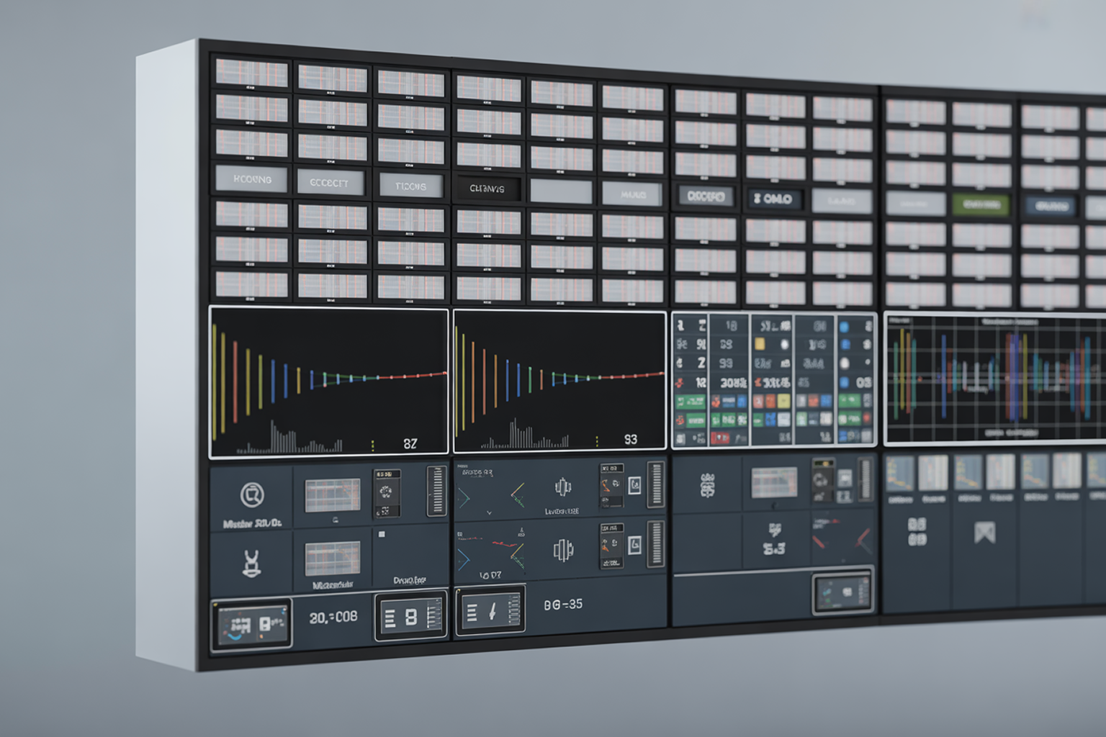Toggle the small white checkbox square in the left panel
Image resolution: width=1106 pixels, height=737 pixels.
382,534
